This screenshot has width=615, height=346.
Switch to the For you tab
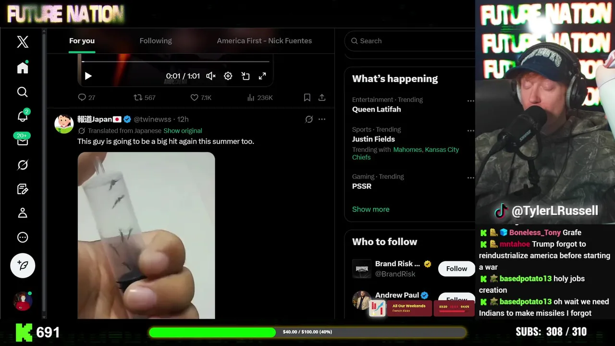(82, 41)
